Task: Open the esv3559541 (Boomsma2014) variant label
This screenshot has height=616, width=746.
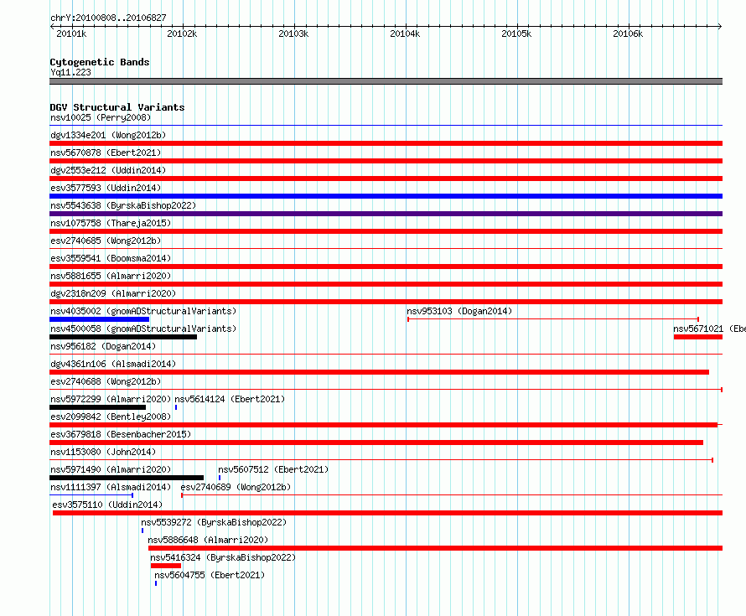Action: (x=111, y=258)
